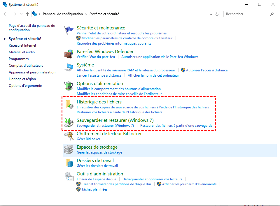Click the Pare-feu Windows Defender brick wall icon
The width and height of the screenshot is (280, 206).
[x=69, y=54]
